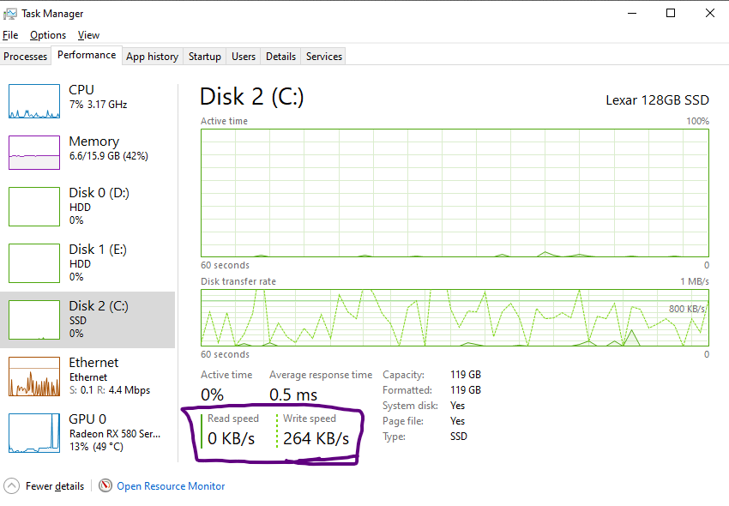Select the Memory usage graph thumbnail

tap(33, 153)
